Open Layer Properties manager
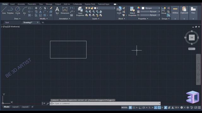 [x=80, y=11]
